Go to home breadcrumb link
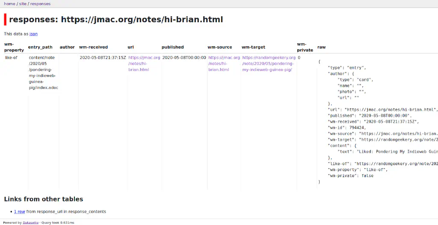The height and width of the screenshot is (225, 438). [x=9, y=4]
